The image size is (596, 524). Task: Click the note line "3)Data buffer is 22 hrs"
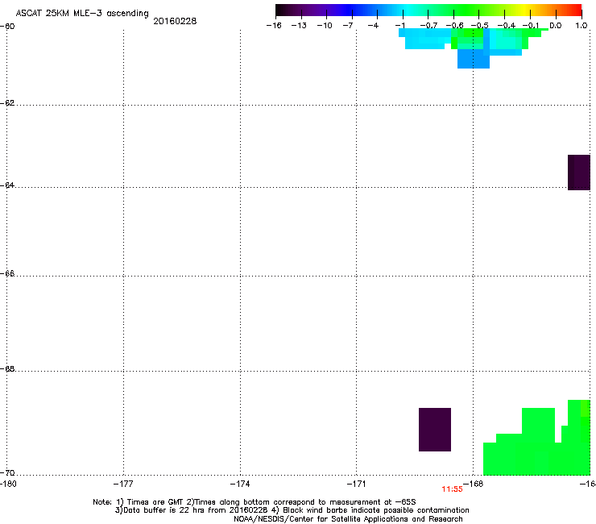point(292,510)
